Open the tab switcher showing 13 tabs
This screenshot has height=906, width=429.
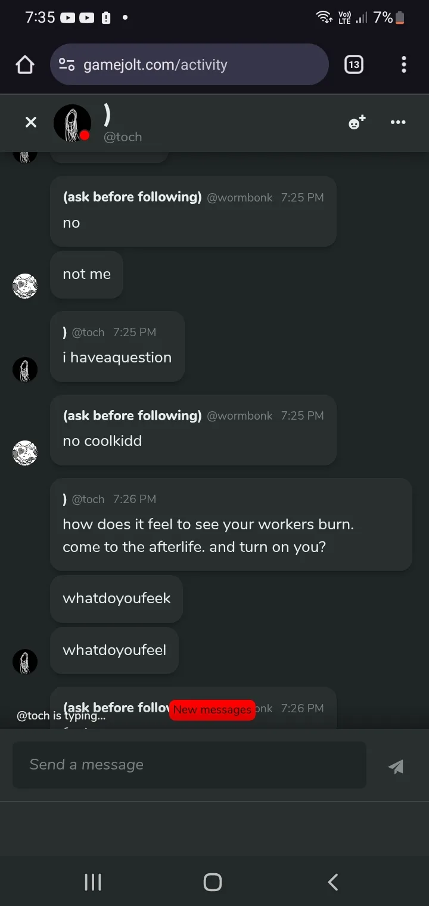[353, 64]
